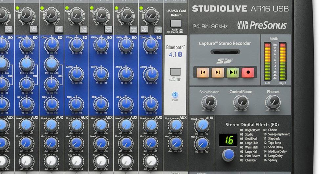The height and width of the screenshot is (174, 321).
Task: Toggle the USB/SD Card Return button
Action: [176, 23]
